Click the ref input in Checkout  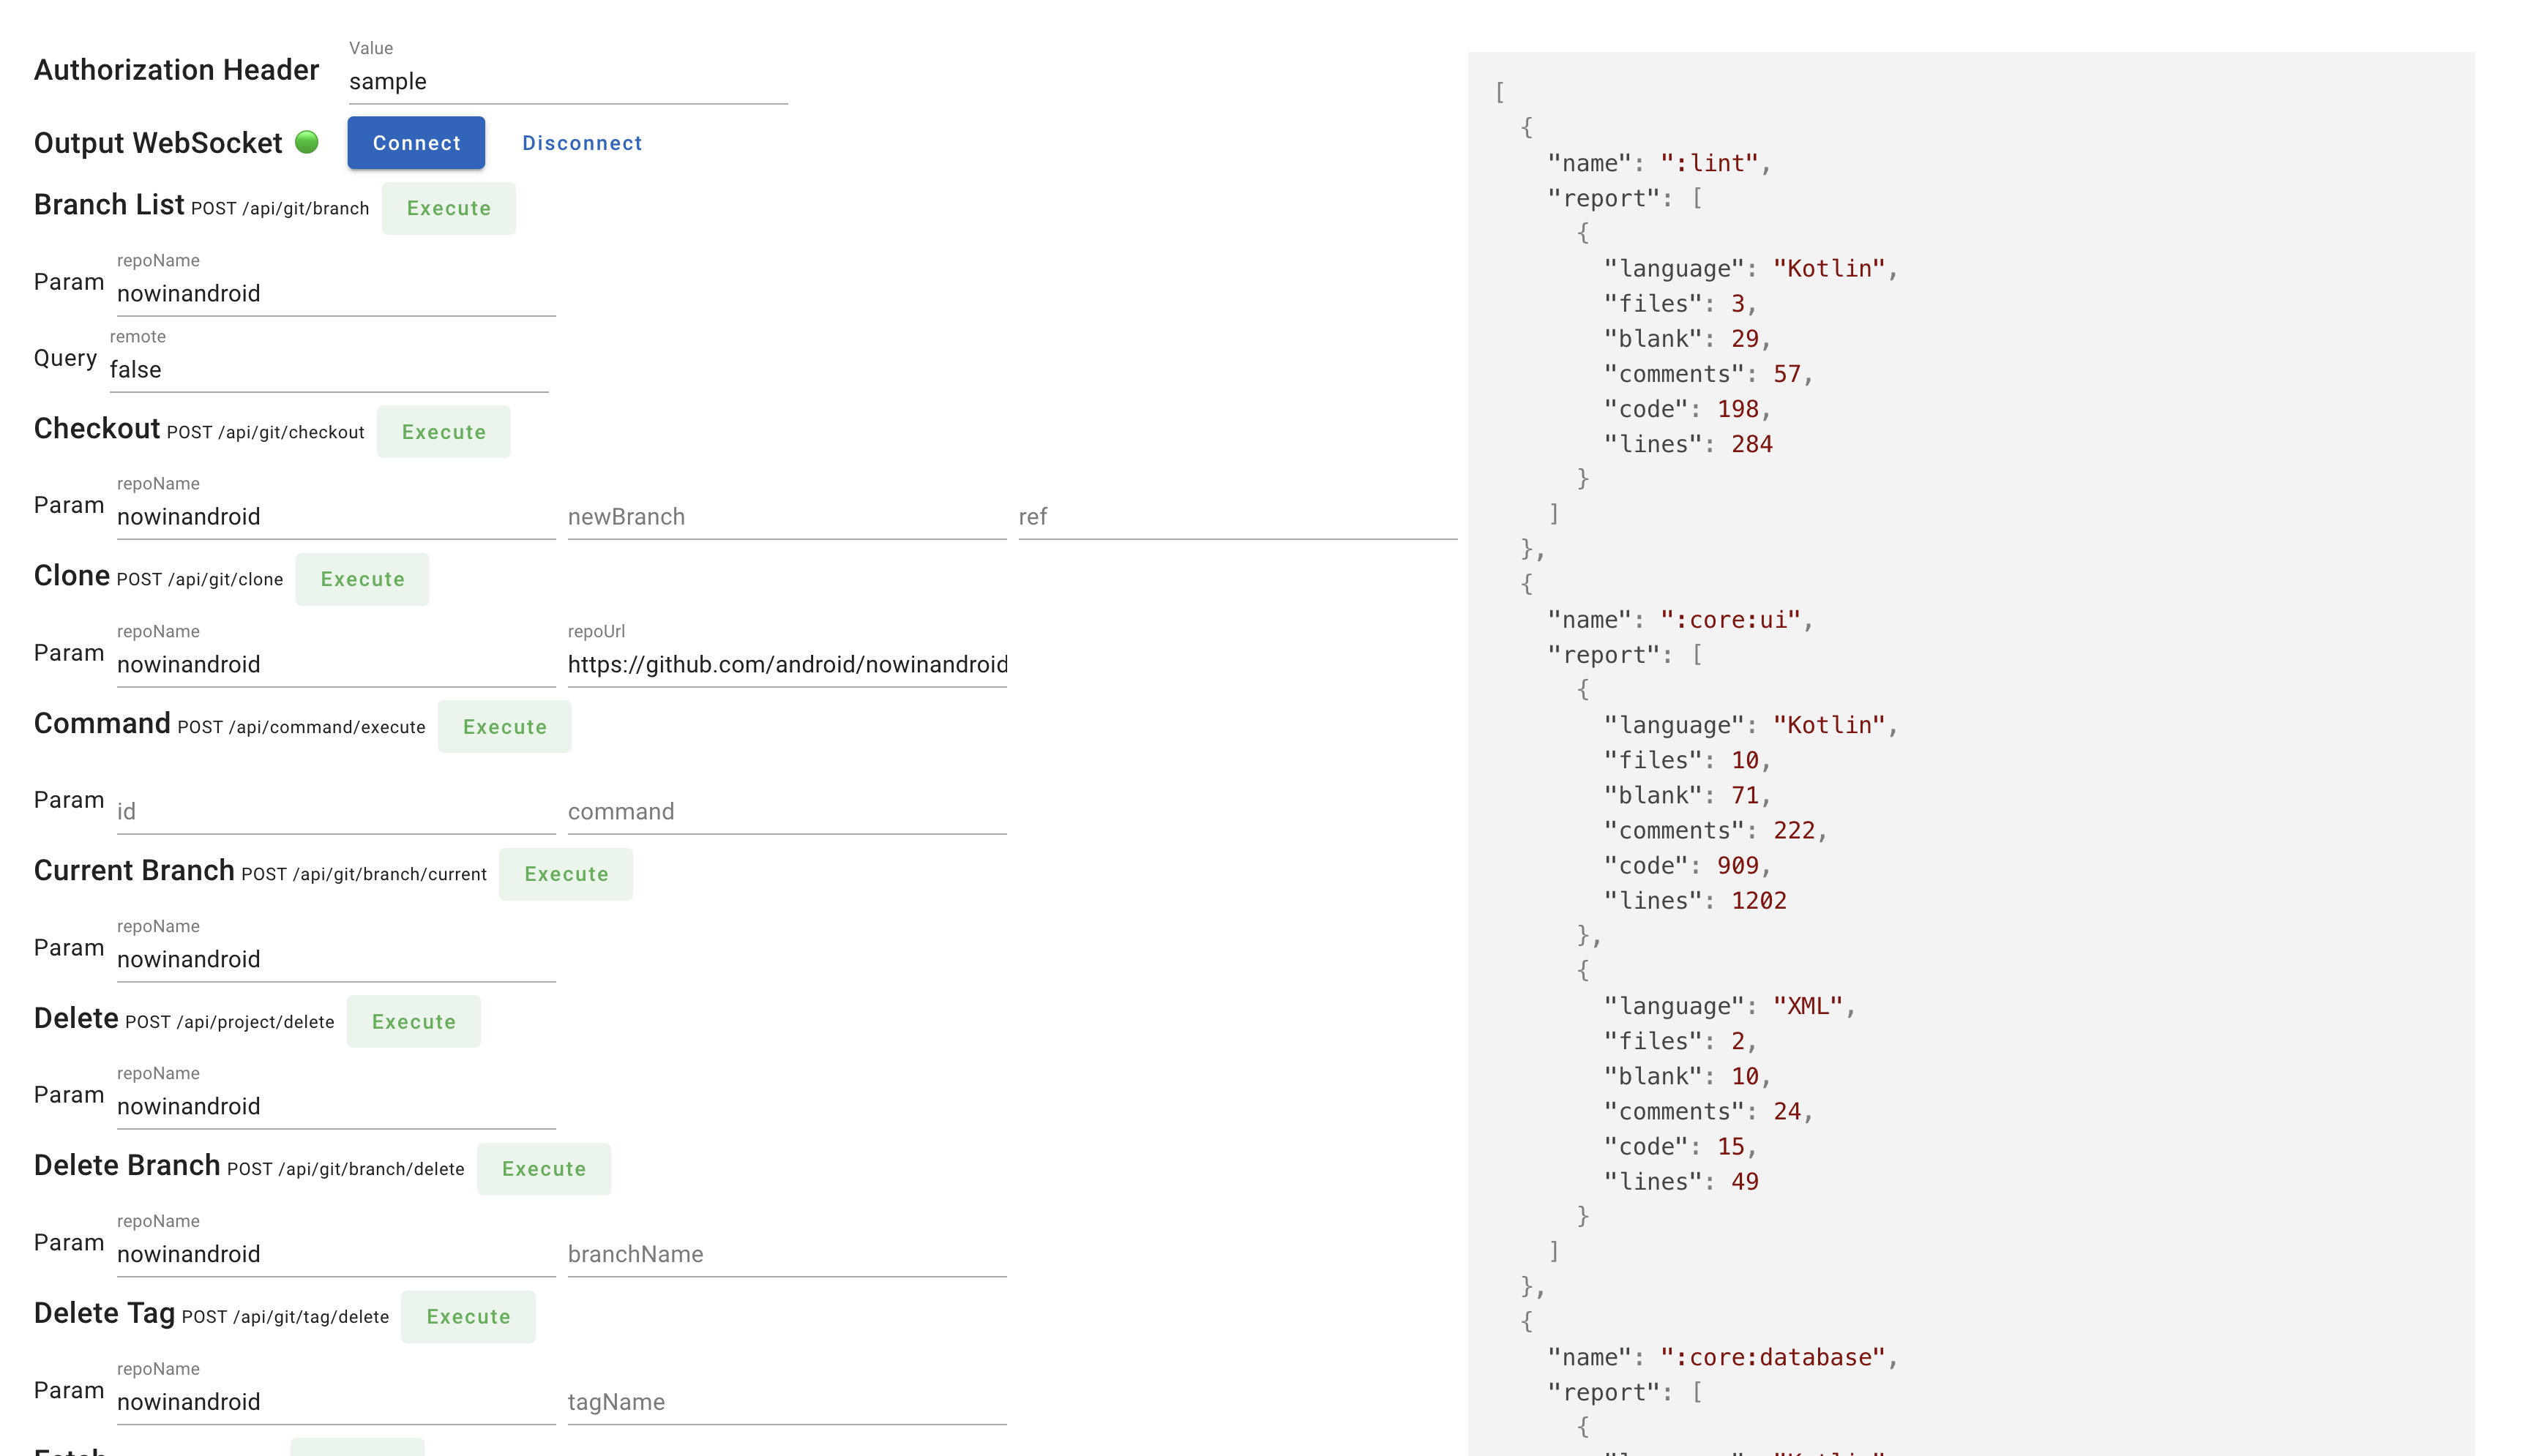(1236, 517)
